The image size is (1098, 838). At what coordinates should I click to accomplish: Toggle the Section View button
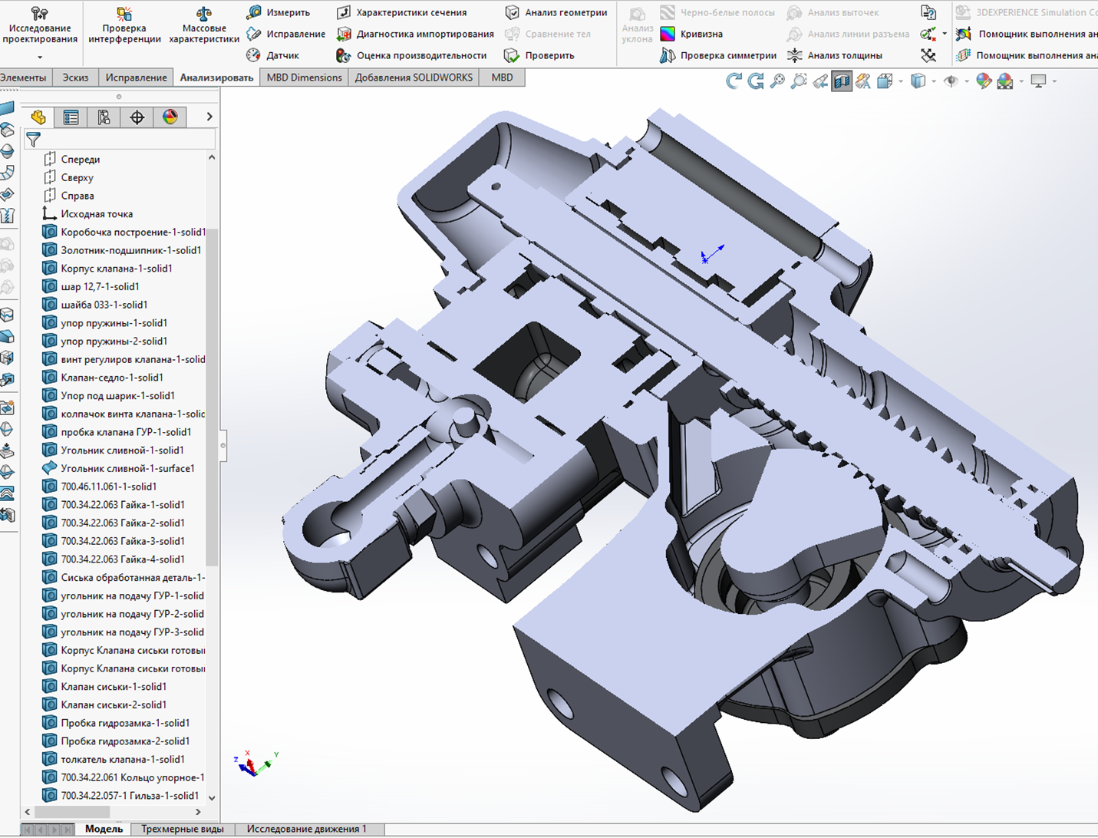click(842, 81)
